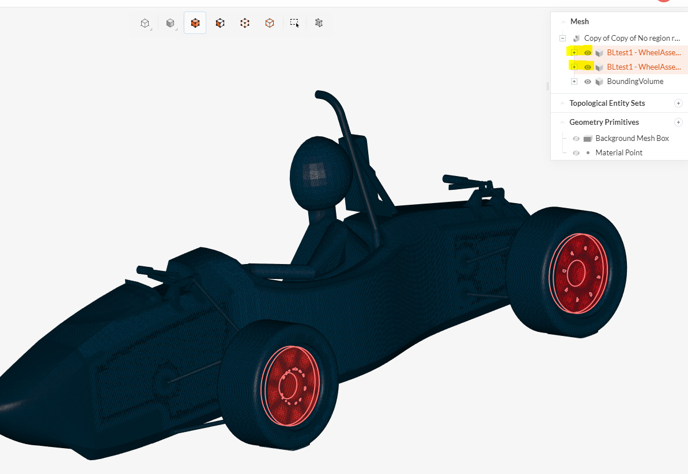Screen dimensions: 688x474
Task: Activate the box selection tool
Action: click(x=294, y=23)
